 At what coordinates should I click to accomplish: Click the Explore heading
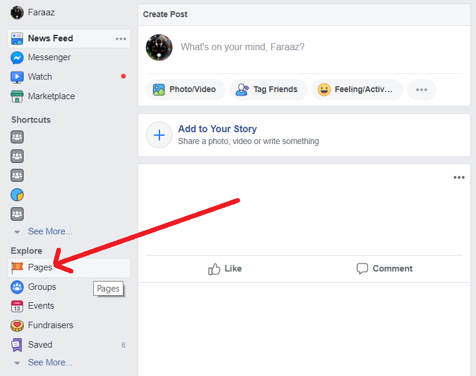coord(27,251)
